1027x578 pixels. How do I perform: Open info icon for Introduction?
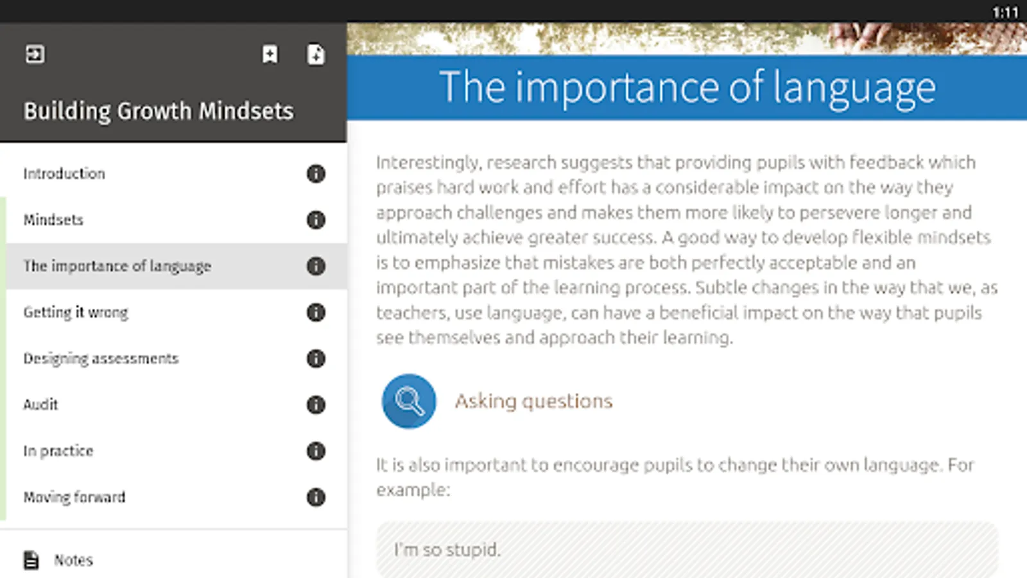coord(315,173)
